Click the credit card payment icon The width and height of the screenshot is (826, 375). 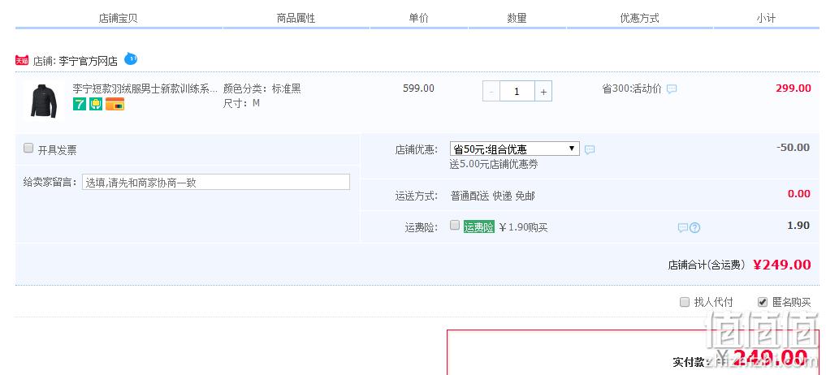coord(115,104)
